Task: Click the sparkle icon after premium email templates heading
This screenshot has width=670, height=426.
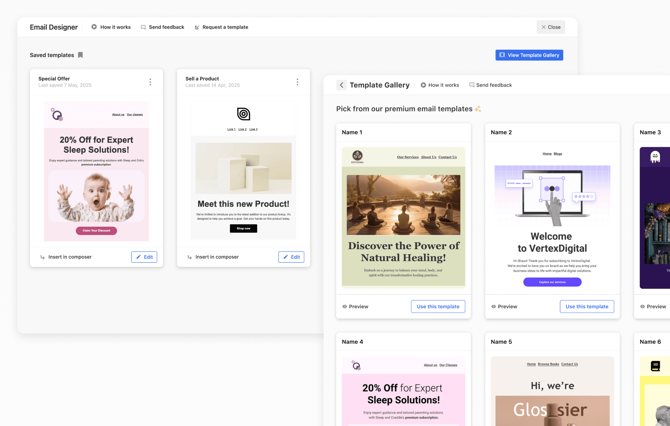Action: pyautogui.click(x=478, y=109)
